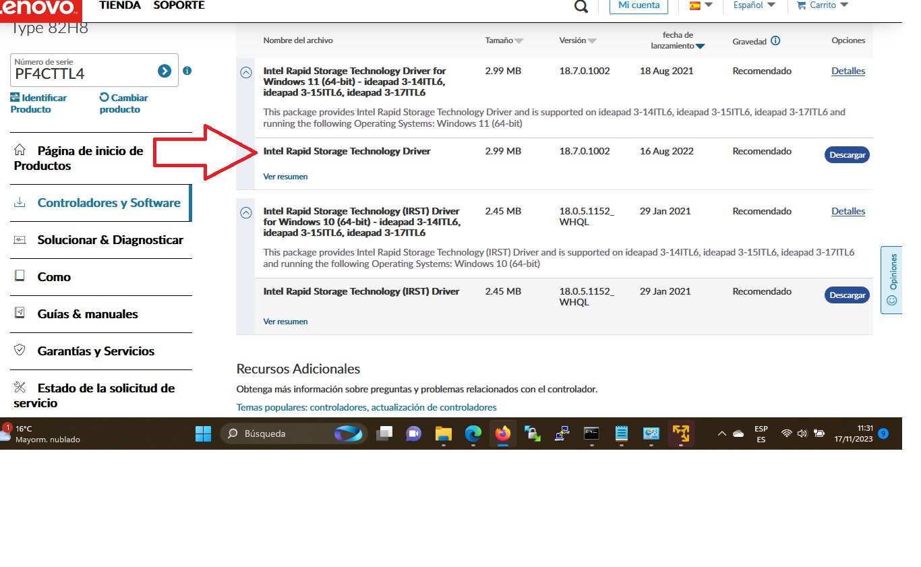This screenshot has height=567, width=921.
Task: Click the serial number submit arrow icon
Action: pos(165,71)
